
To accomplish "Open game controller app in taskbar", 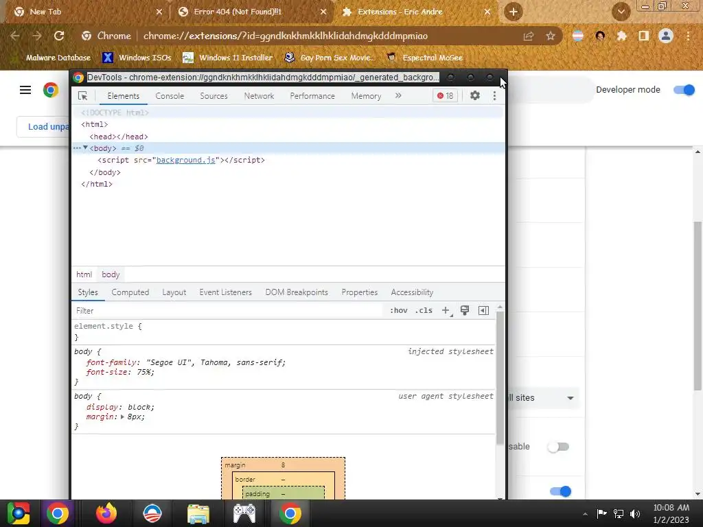I will click(x=244, y=513).
